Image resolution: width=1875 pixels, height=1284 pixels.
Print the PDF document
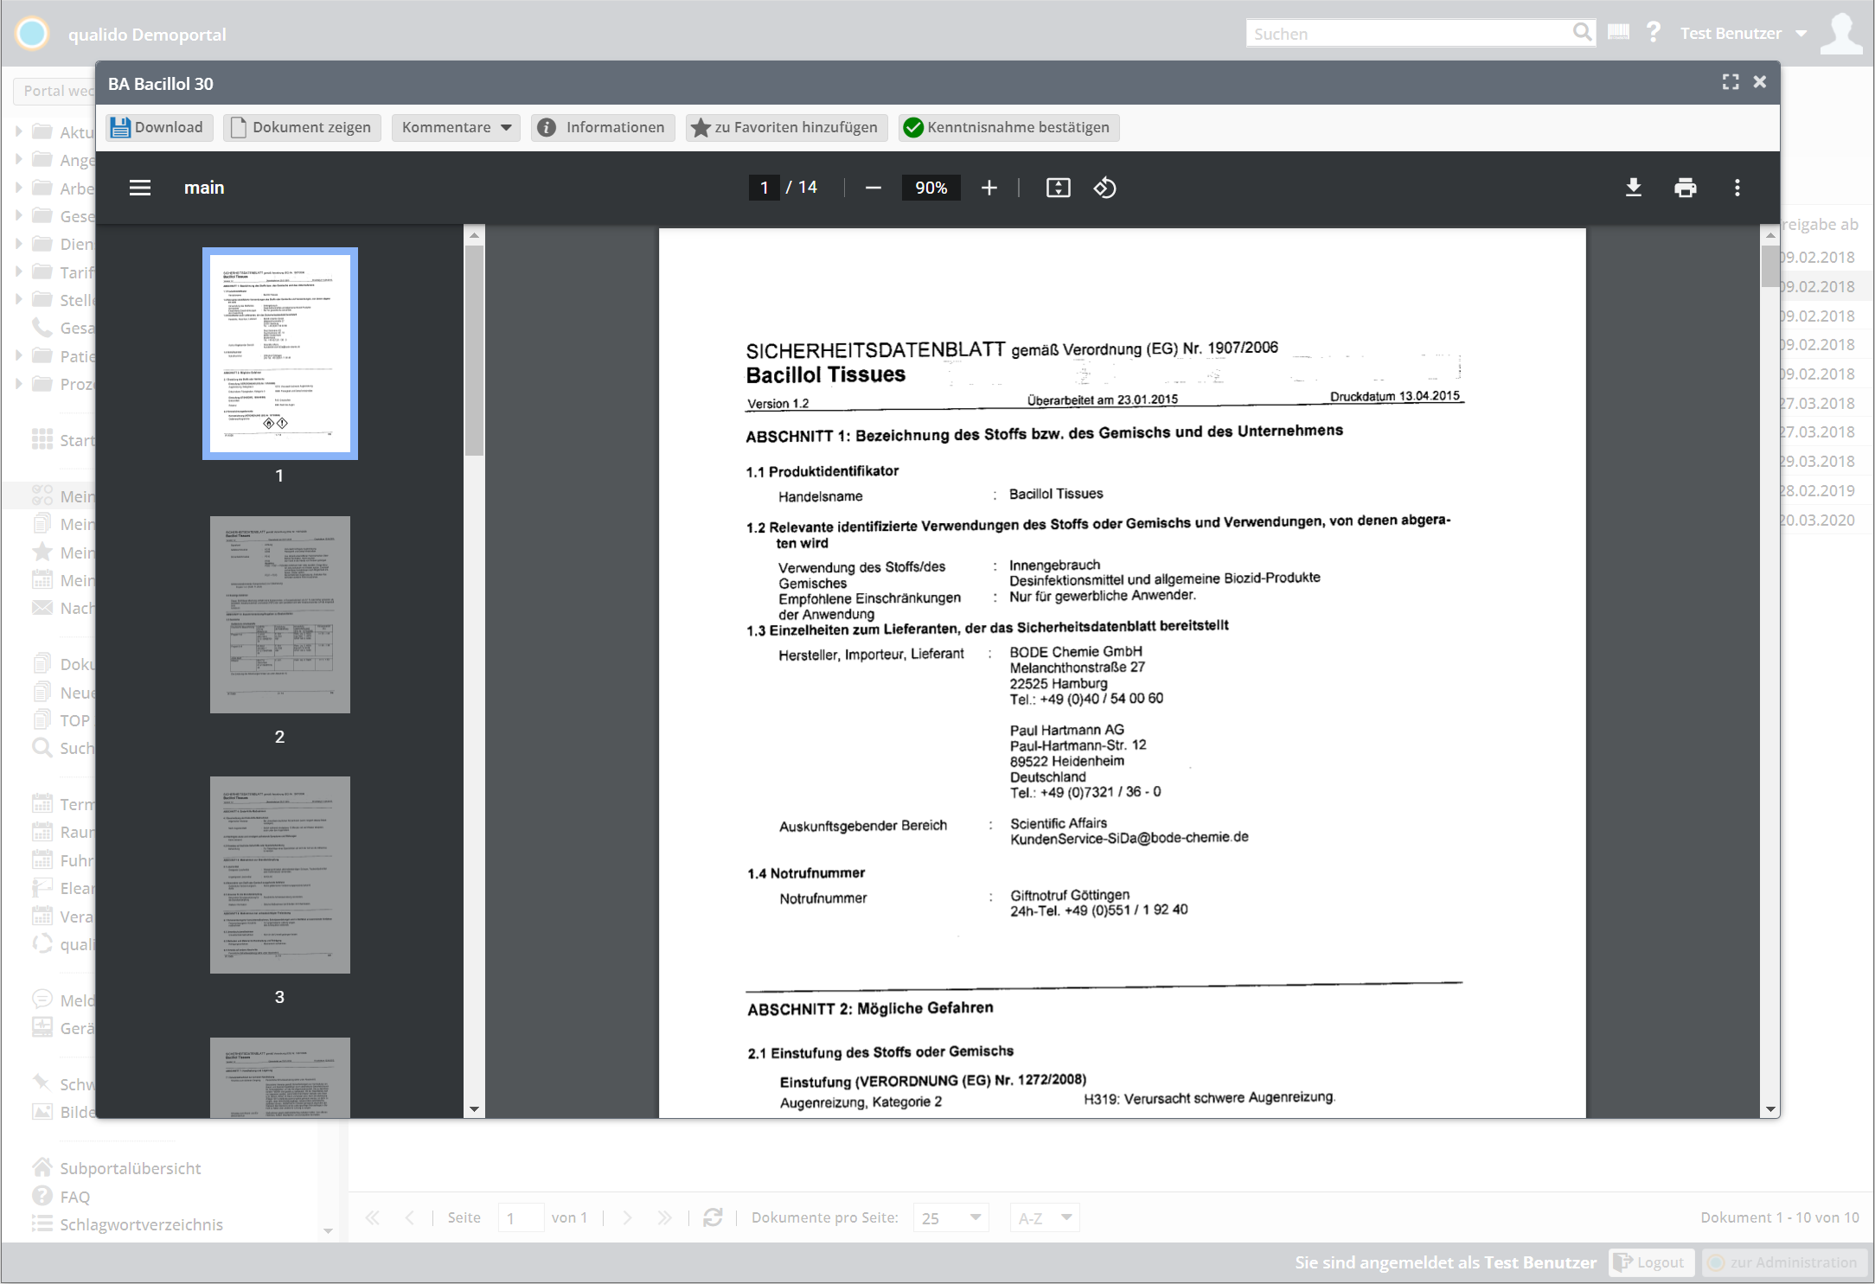point(1686,188)
